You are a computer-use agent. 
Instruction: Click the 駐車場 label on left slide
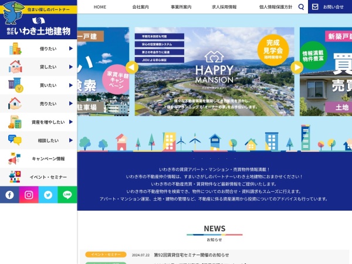[90, 107]
